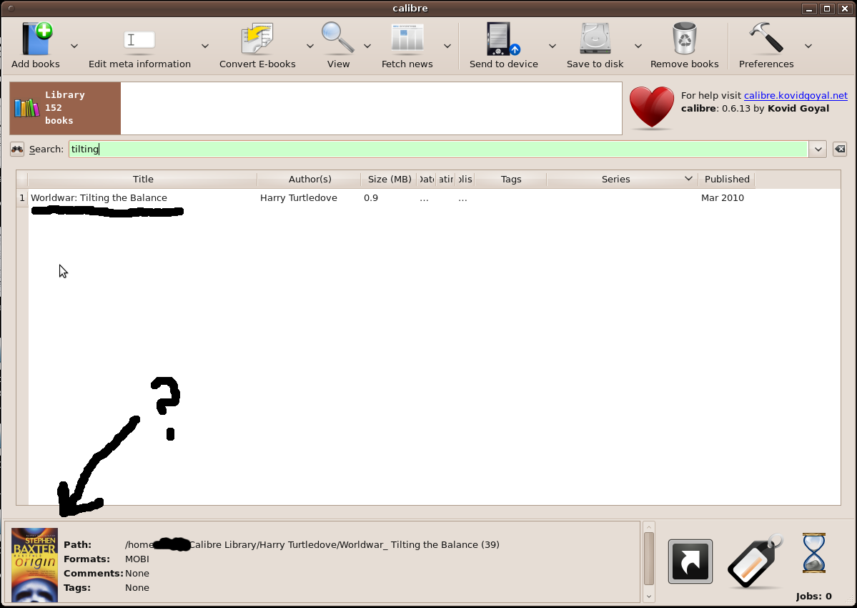This screenshot has width=857, height=608.
Task: Open the tag browser icon
Action: [755, 562]
